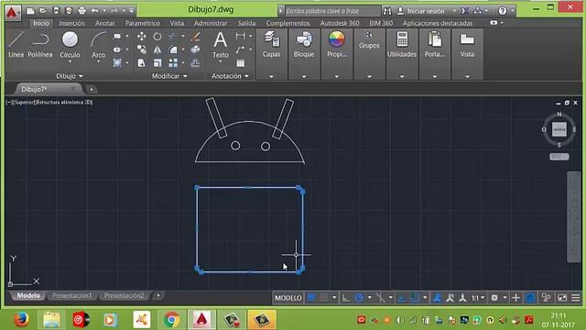The width and height of the screenshot is (586, 330).
Task: Open the Grupos panel button
Action: [369, 40]
